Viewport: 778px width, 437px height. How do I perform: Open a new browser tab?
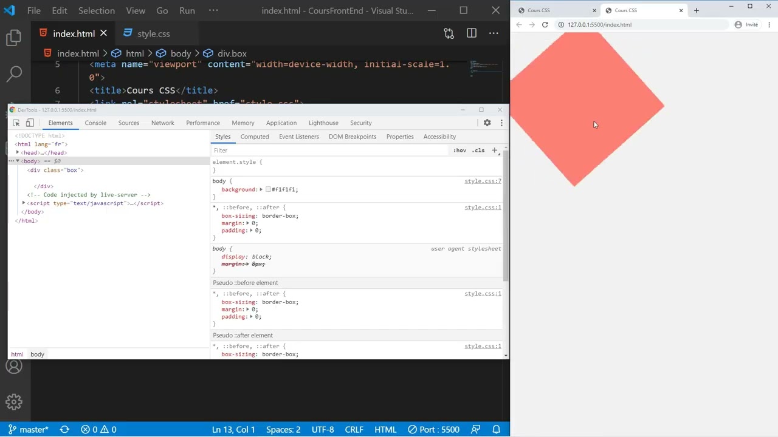[697, 10]
